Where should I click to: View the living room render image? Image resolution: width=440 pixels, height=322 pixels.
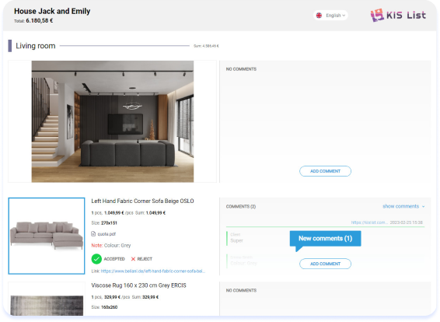[113, 121]
